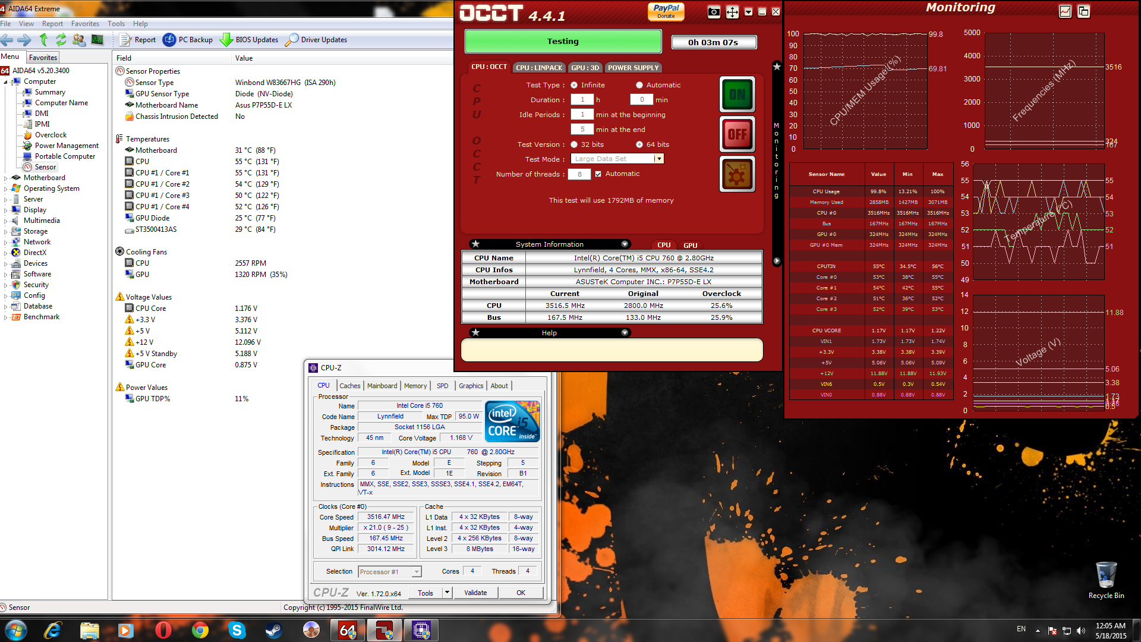Viewport: 1141px width, 642px height.
Task: Click the green ON start button
Action: (x=737, y=95)
